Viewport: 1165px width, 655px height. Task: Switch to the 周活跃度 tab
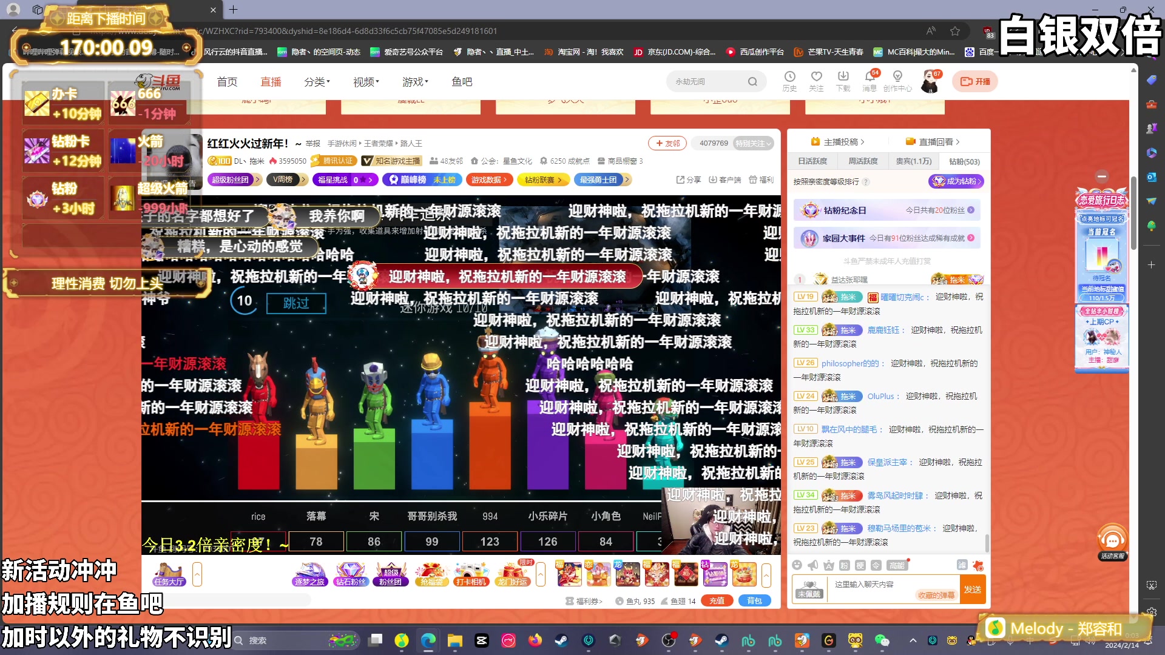(x=863, y=161)
